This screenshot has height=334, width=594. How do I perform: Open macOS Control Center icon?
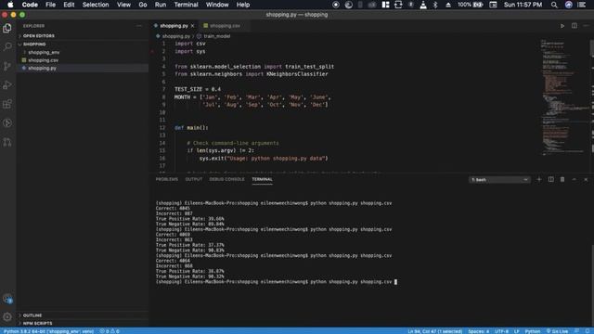click(x=582, y=5)
